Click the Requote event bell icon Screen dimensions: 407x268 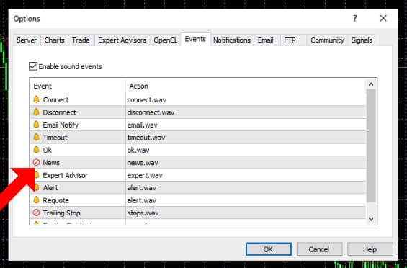[36, 200]
